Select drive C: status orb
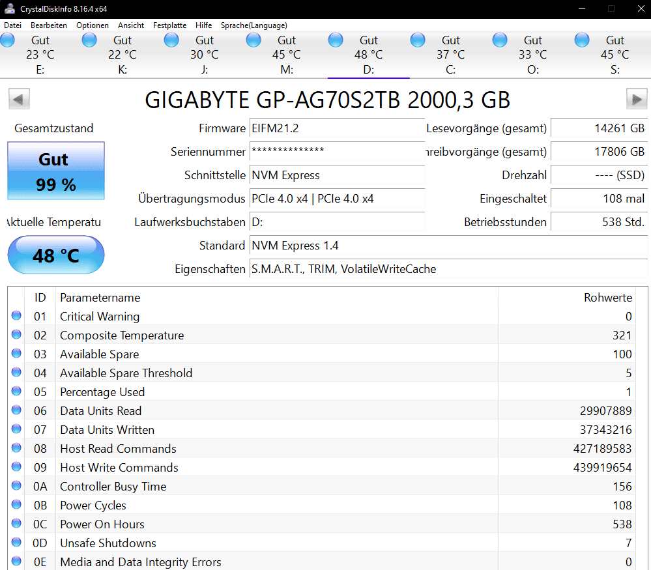Screen dimensions: 651x570 point(418,40)
